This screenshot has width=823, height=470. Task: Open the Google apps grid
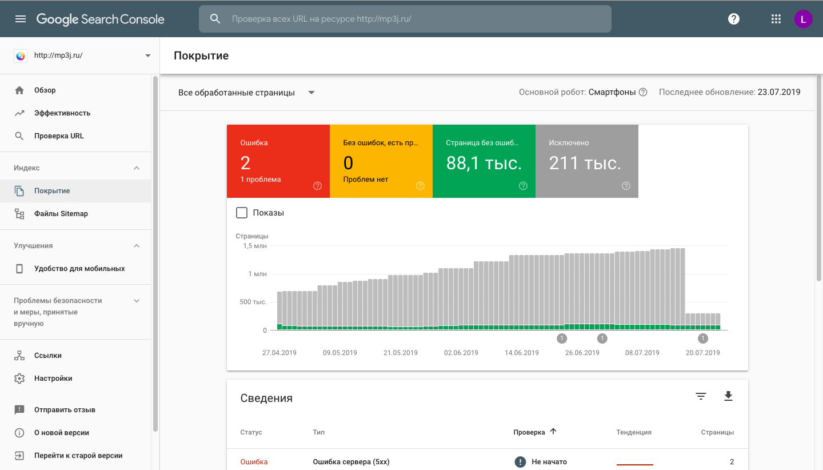[776, 19]
